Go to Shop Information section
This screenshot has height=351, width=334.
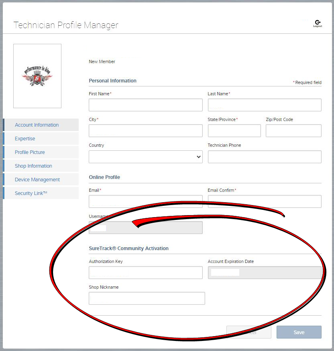[x=33, y=166]
